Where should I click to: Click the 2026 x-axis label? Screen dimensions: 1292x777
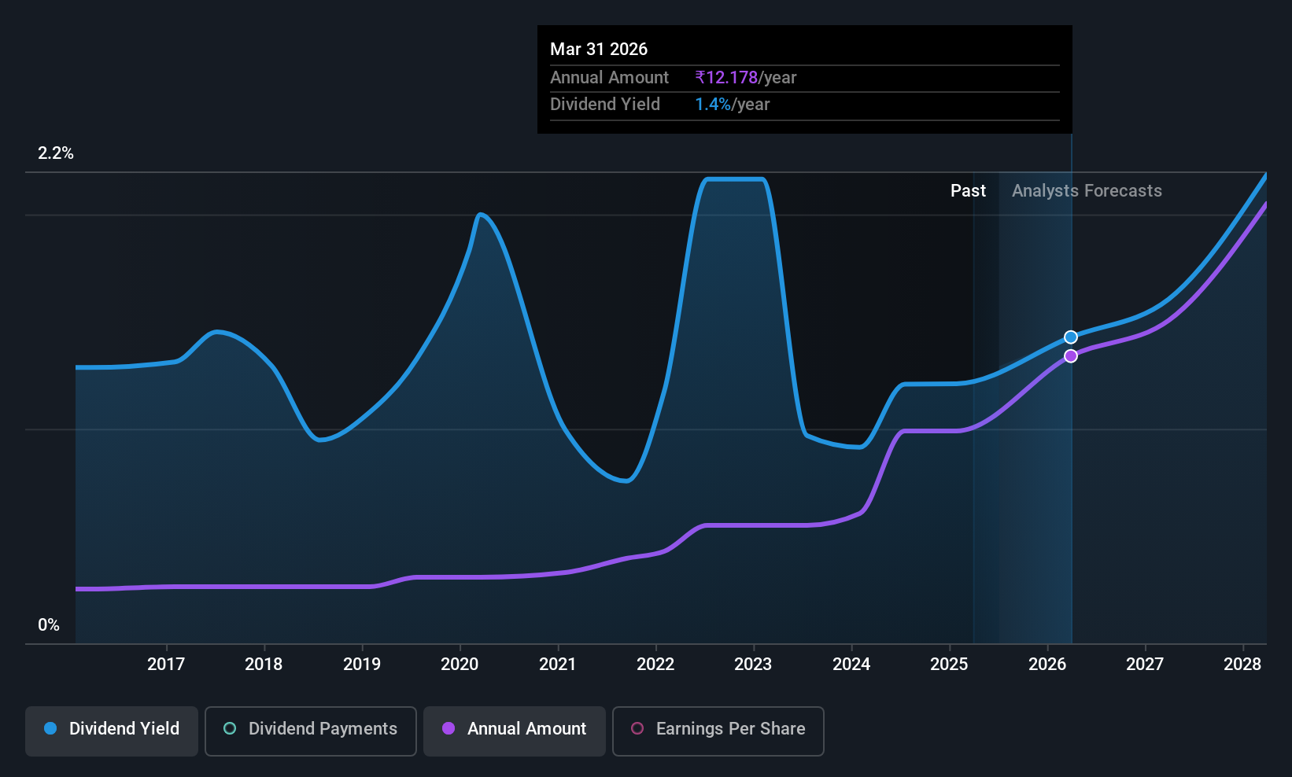(1047, 665)
